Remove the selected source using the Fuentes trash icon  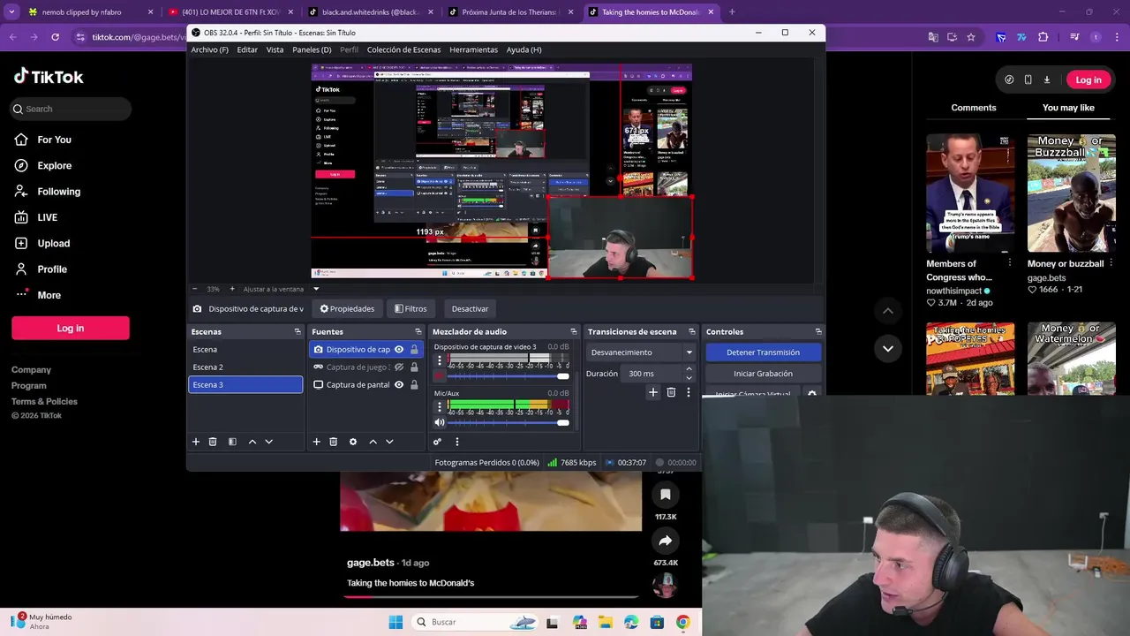(x=333, y=442)
